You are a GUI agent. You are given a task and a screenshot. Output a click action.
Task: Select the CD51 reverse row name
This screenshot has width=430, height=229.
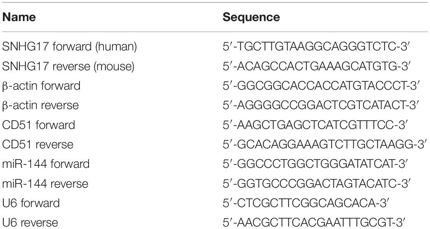click(x=38, y=144)
